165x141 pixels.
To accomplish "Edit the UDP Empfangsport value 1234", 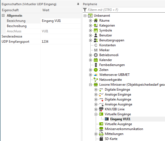I will point(61,42).
